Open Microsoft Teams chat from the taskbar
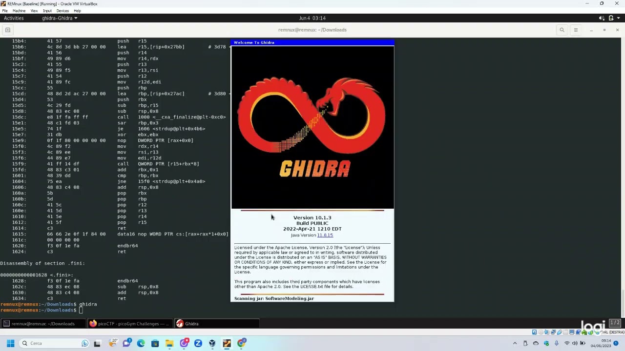This screenshot has height=351, width=625. coord(127,343)
